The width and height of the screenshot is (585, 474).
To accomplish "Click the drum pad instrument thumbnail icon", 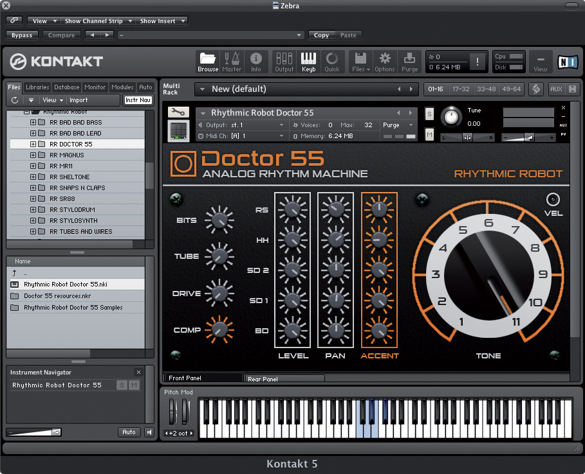I will coord(178,130).
